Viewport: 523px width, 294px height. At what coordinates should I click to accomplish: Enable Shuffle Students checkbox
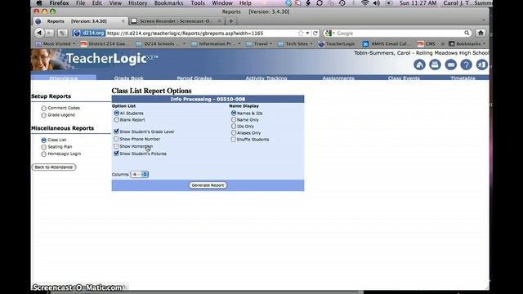click(x=233, y=140)
